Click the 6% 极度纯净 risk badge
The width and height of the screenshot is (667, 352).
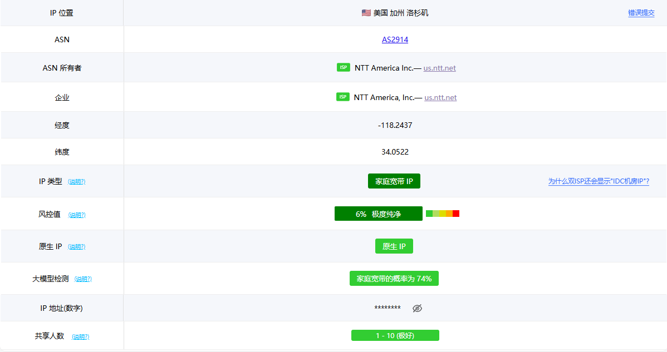[378, 214]
